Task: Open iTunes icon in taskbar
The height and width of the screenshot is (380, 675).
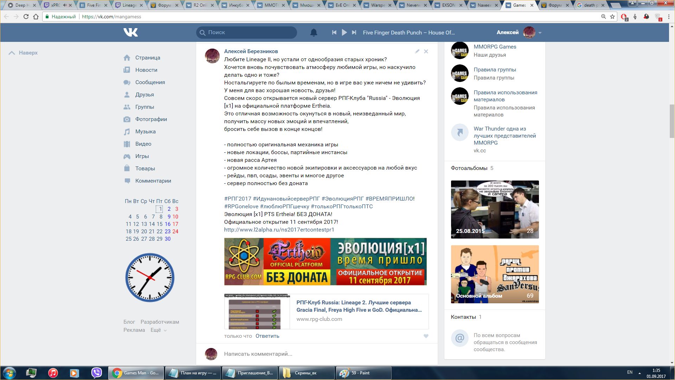Action: pos(53,373)
